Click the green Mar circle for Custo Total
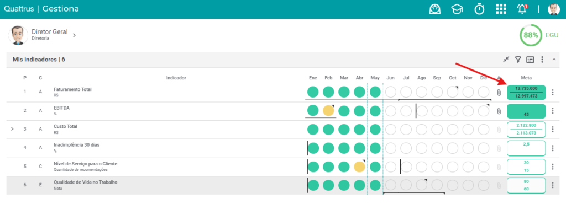This screenshot has height=204, width=566. [344, 129]
